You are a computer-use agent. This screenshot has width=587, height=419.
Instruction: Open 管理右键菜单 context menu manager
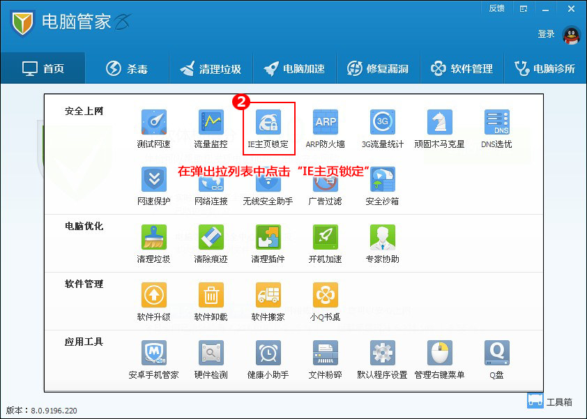point(439,360)
